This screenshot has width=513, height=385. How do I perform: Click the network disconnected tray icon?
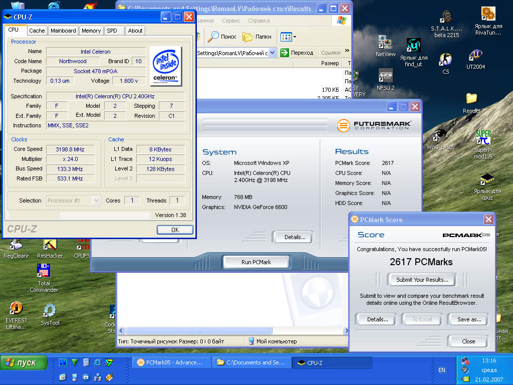[x=465, y=361]
